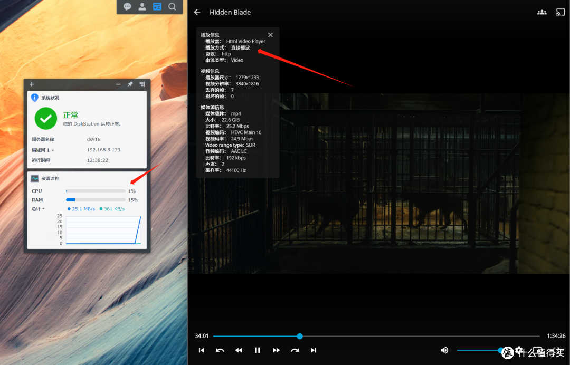The height and width of the screenshot is (365, 570).
Task: Click the player size 1279x1233
Action: click(x=247, y=78)
